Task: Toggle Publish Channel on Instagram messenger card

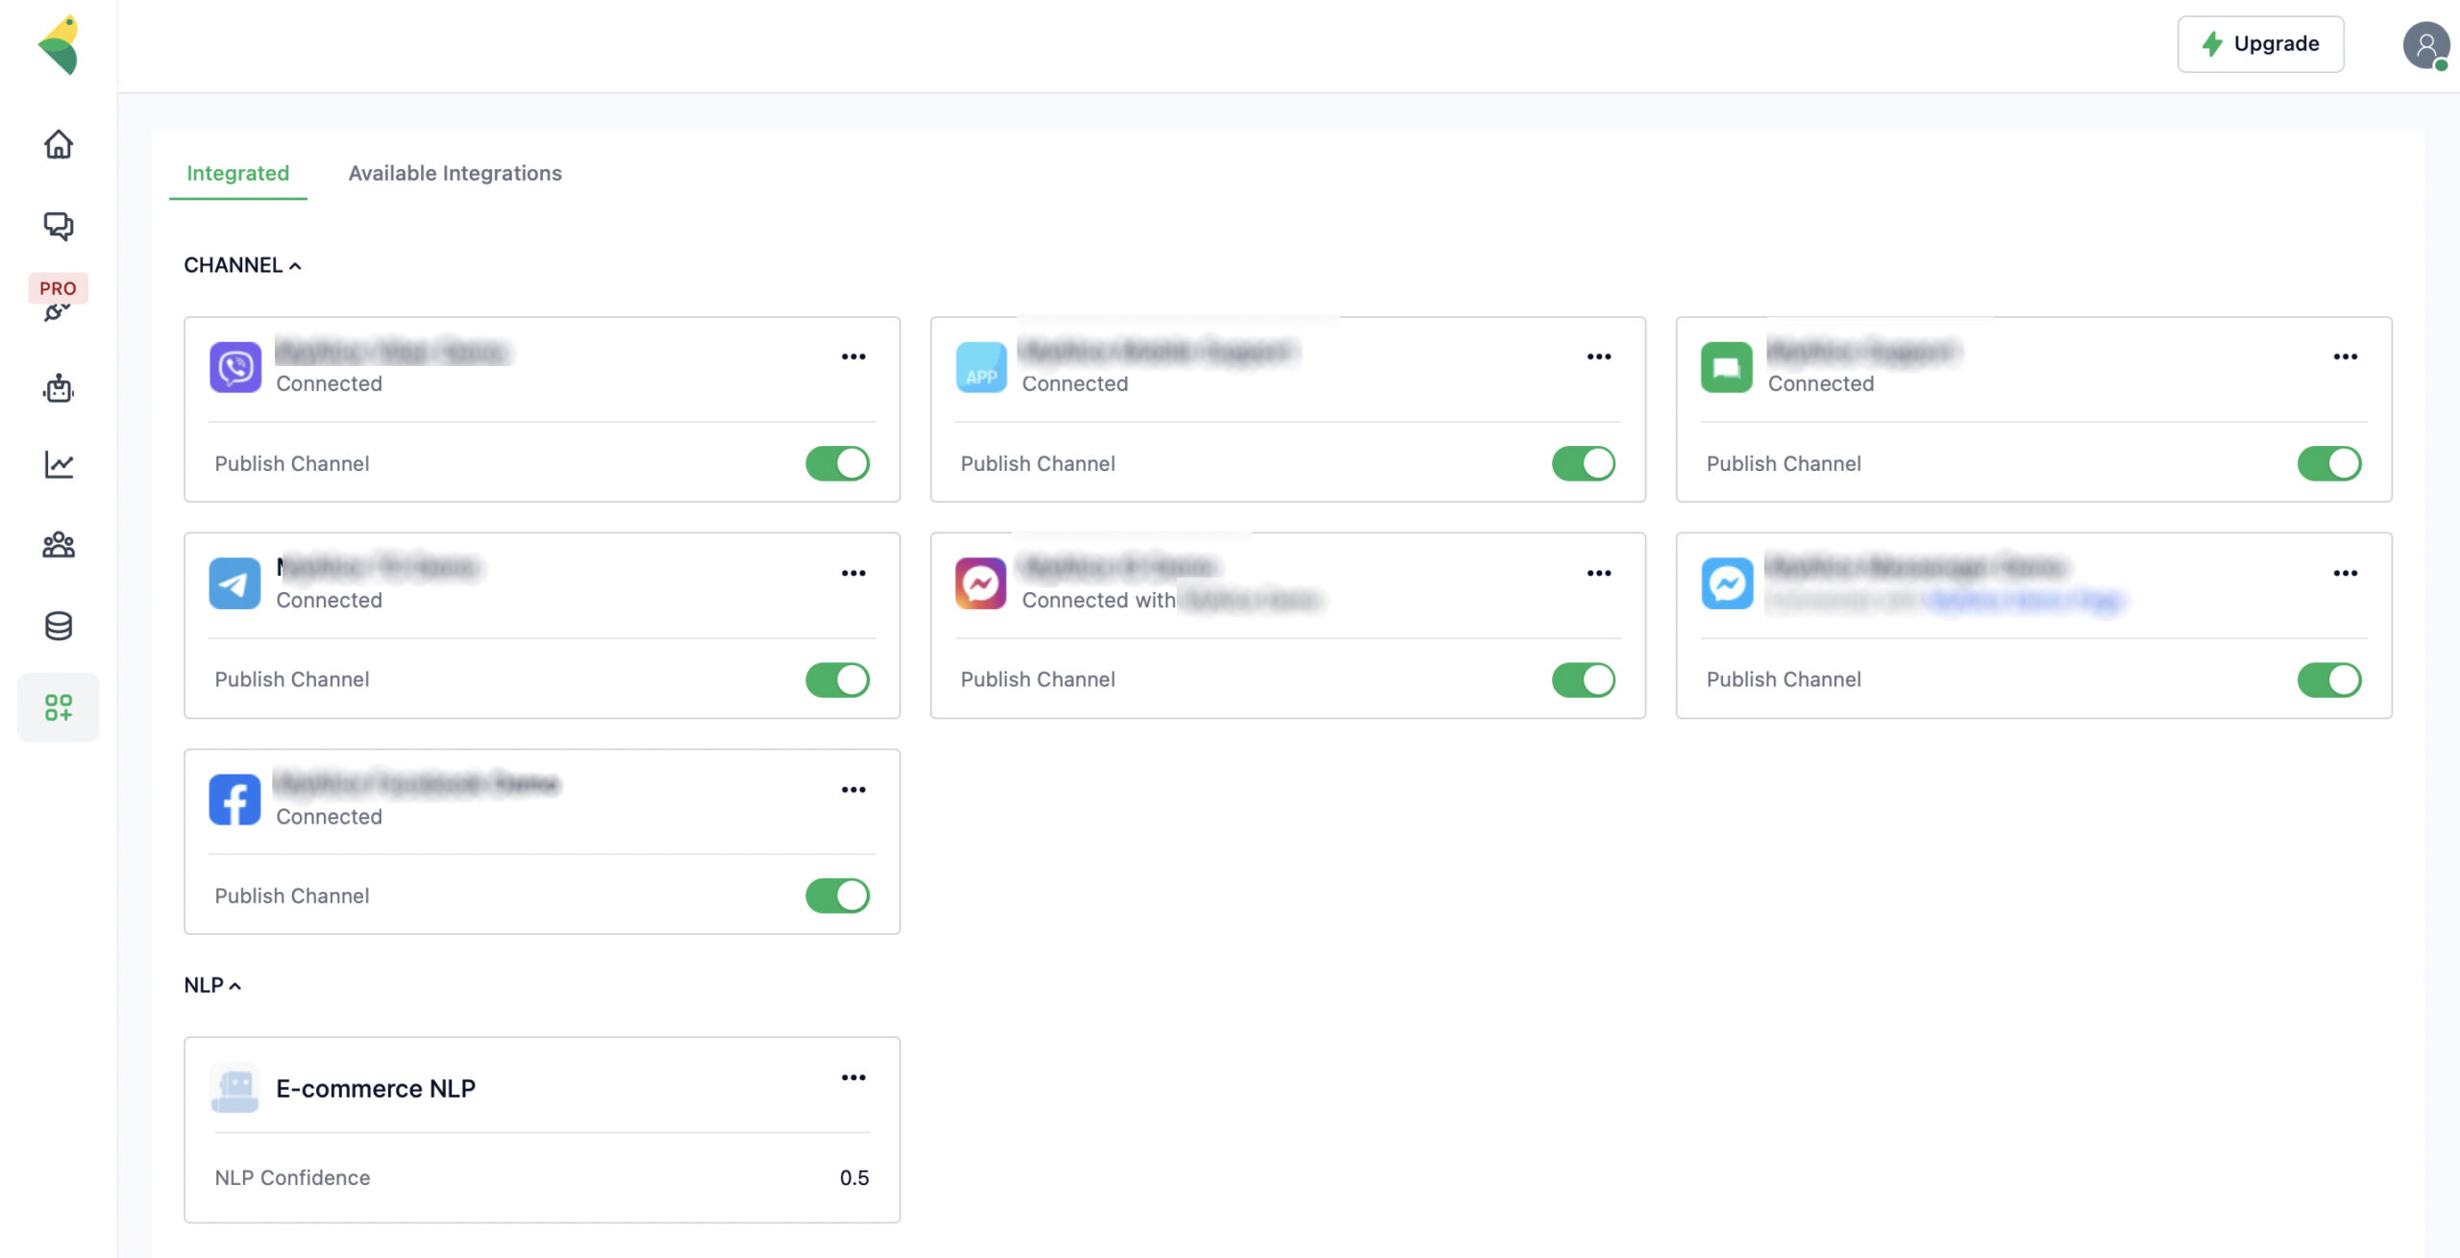Action: tap(1583, 679)
